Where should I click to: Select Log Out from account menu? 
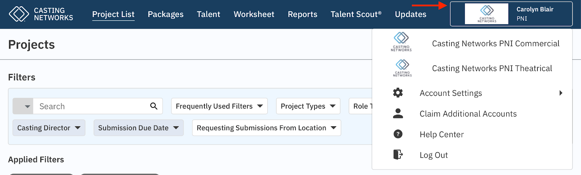pyautogui.click(x=434, y=155)
